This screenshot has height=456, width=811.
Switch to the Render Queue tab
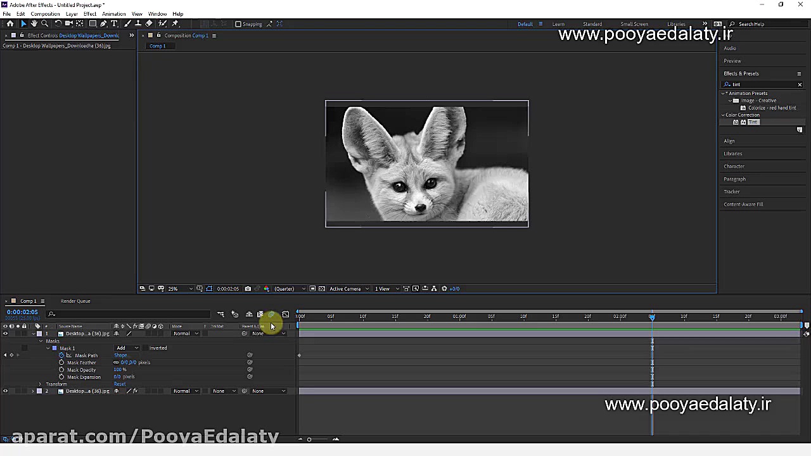(x=75, y=301)
